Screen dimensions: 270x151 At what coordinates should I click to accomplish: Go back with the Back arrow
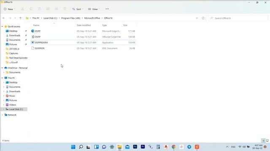(4, 18)
